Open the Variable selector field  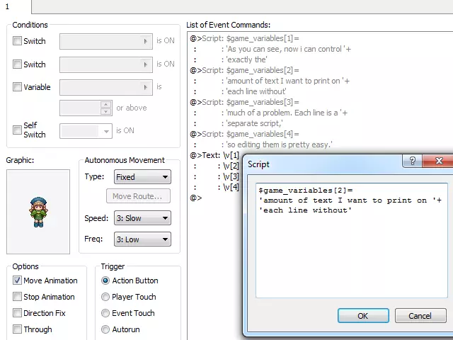click(106, 87)
